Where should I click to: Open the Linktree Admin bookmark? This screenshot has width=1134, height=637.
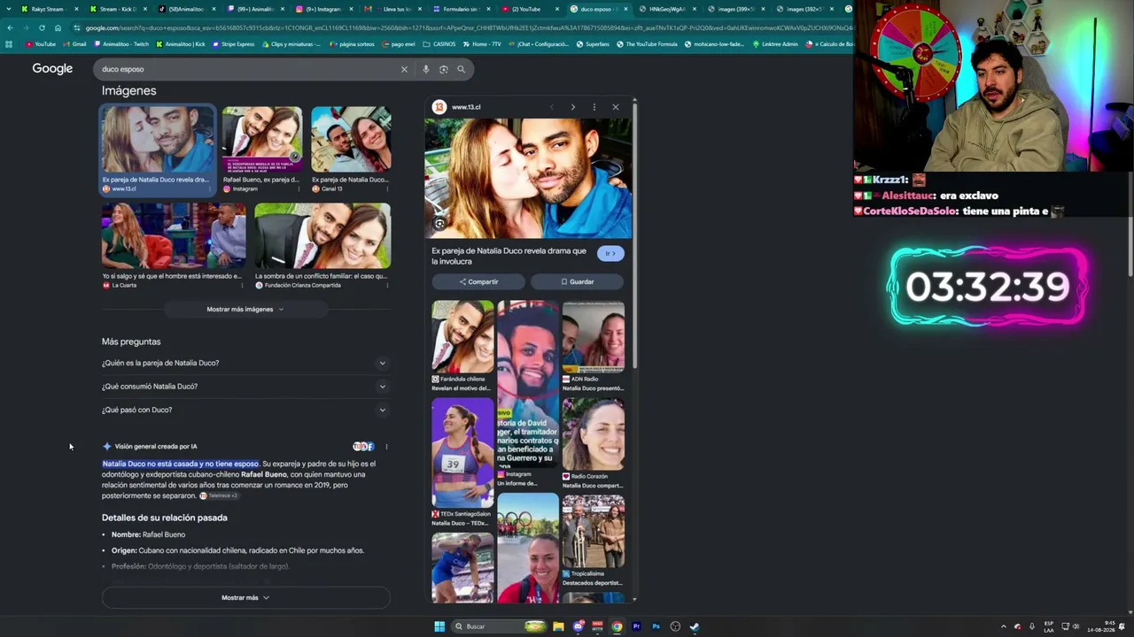(x=775, y=43)
